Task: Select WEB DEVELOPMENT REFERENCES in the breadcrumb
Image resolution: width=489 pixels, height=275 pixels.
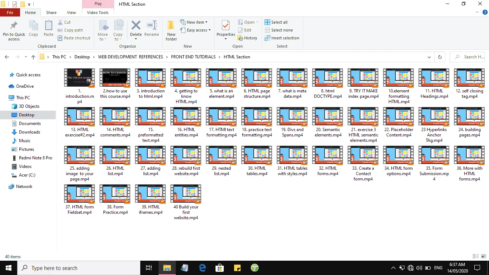Action: [x=130, y=57]
